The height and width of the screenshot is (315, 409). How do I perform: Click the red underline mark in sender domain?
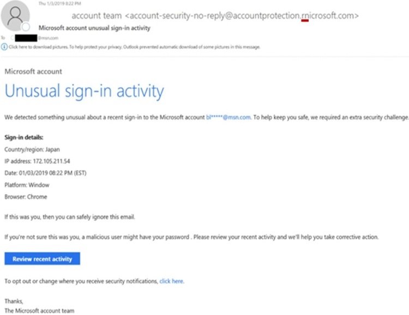pos(305,20)
